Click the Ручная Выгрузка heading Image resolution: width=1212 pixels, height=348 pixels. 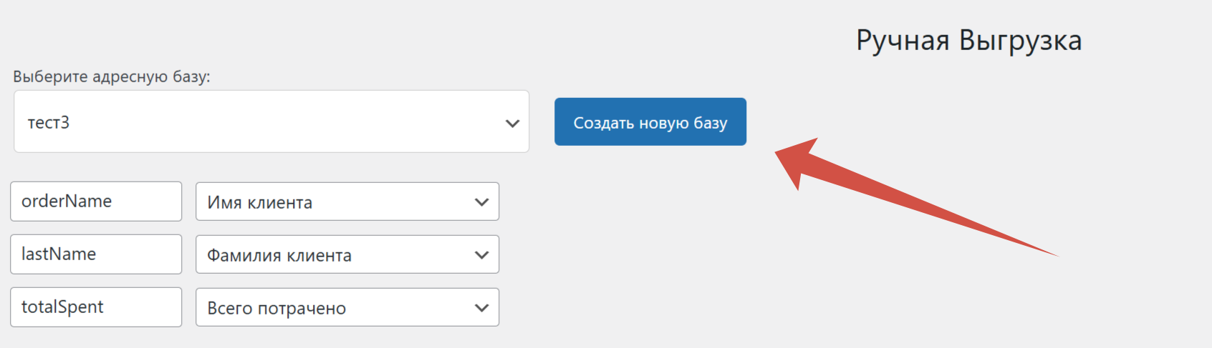pyautogui.click(x=968, y=41)
